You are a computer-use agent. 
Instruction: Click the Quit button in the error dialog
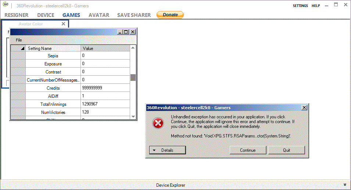point(286,150)
